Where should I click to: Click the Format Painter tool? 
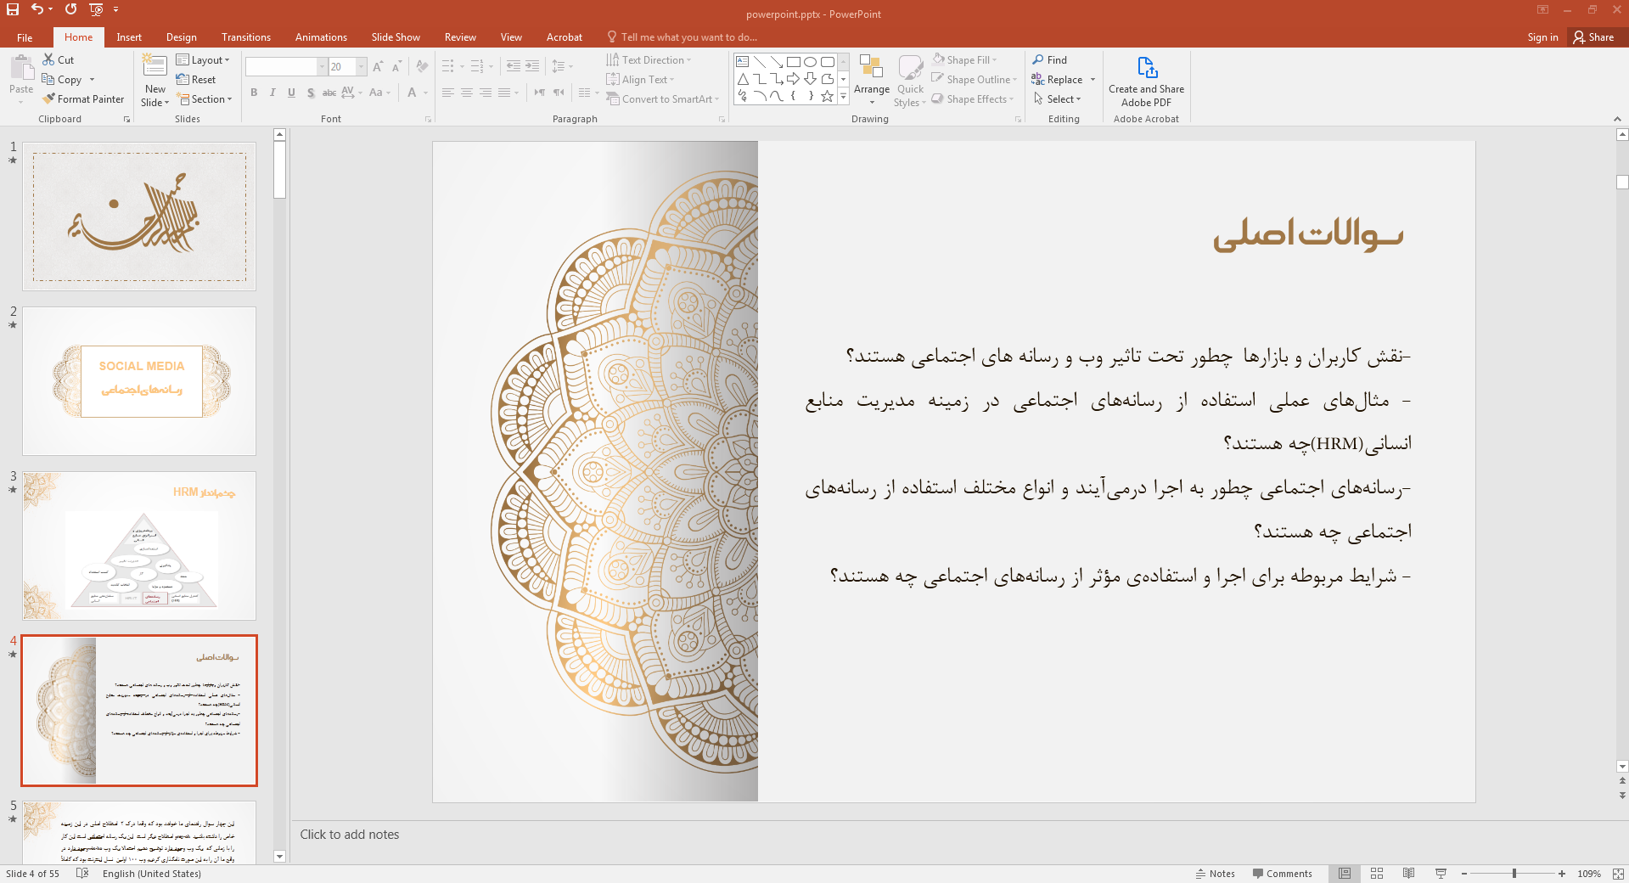83,99
